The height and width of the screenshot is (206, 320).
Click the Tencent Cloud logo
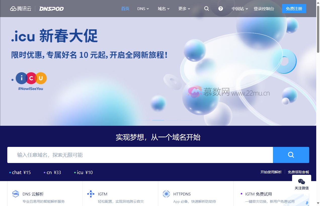point(21,9)
